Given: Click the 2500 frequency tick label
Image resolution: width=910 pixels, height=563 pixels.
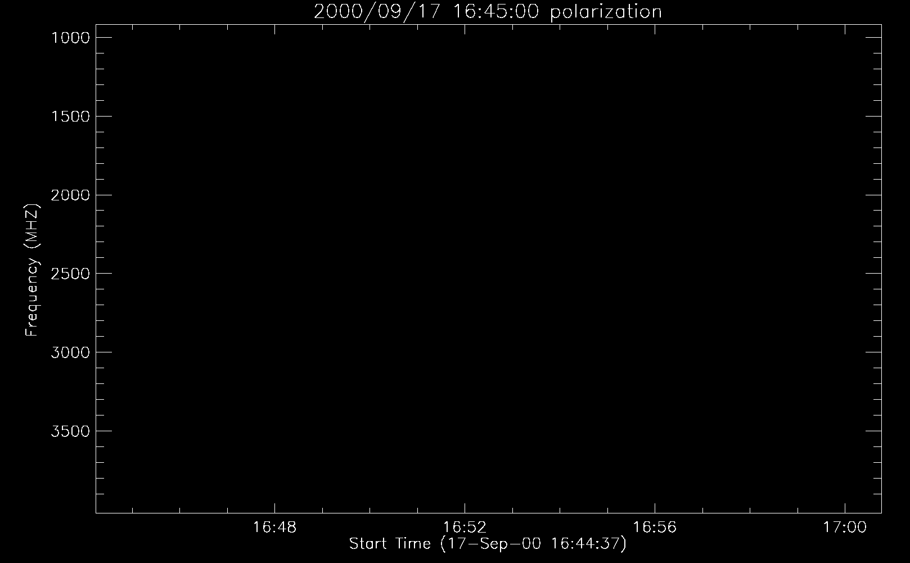Looking at the screenshot, I should click(x=70, y=274).
